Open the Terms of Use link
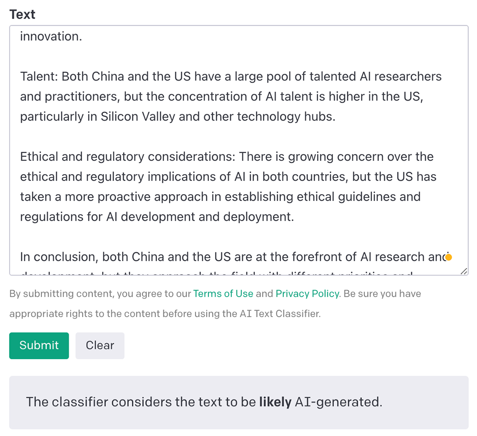Viewport: 477px width, 436px height. [223, 293]
